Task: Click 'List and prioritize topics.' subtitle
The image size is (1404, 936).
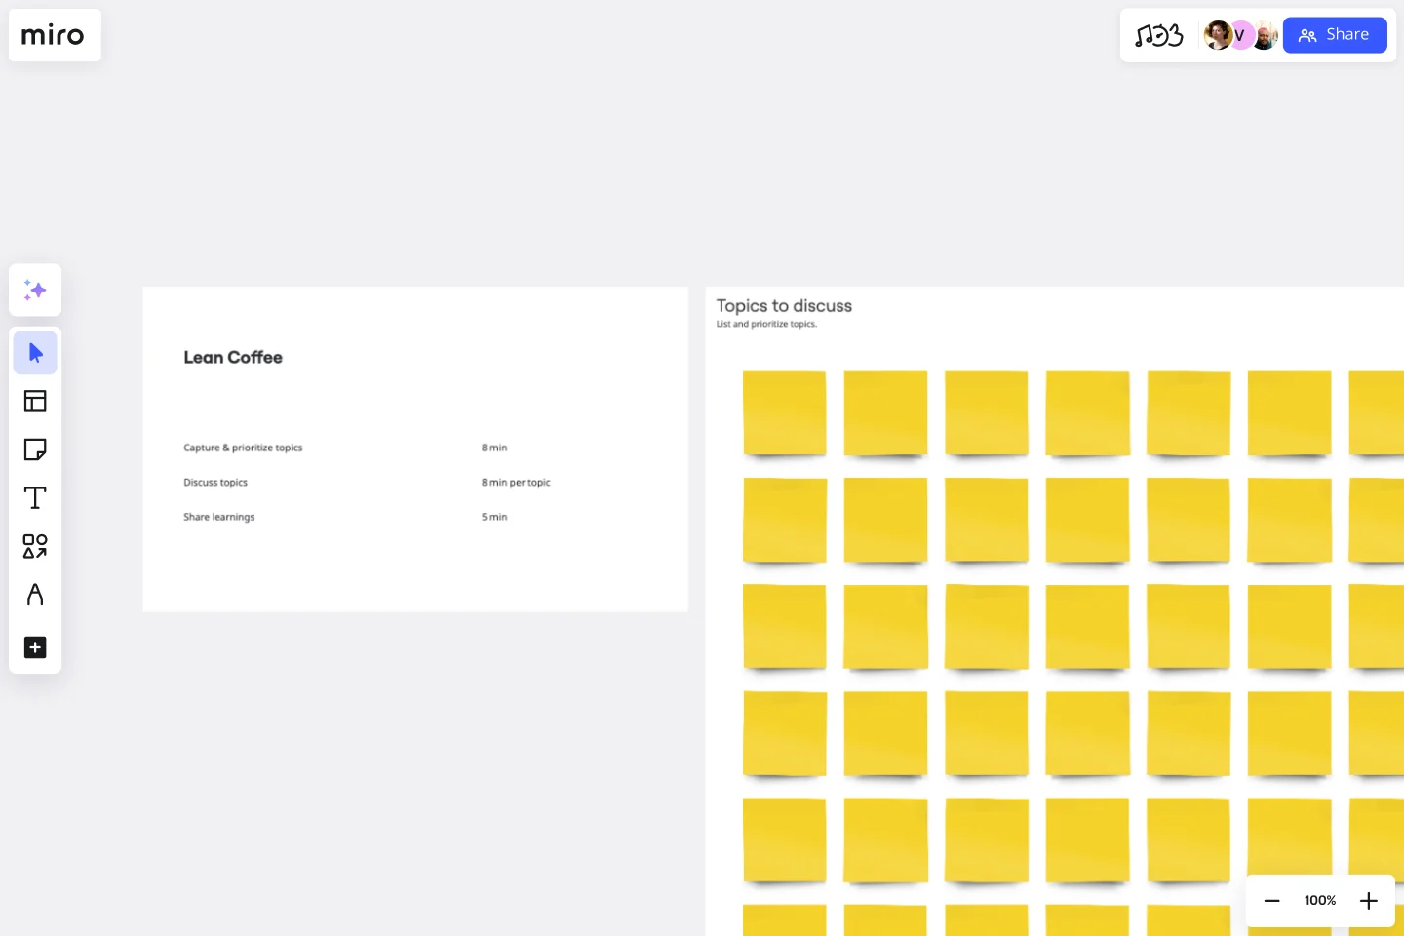Action: 766,324
